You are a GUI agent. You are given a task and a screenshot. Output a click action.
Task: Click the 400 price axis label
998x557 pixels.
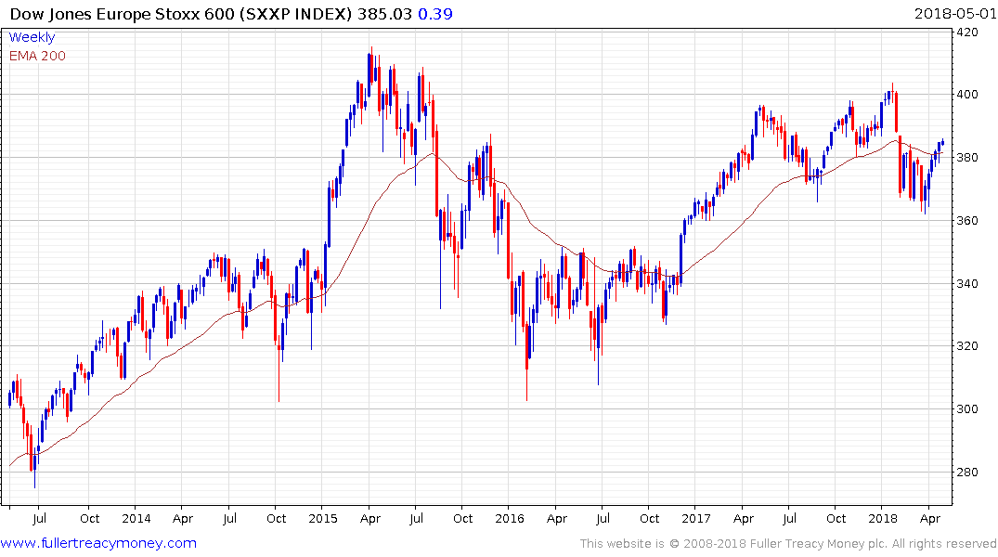[967, 95]
